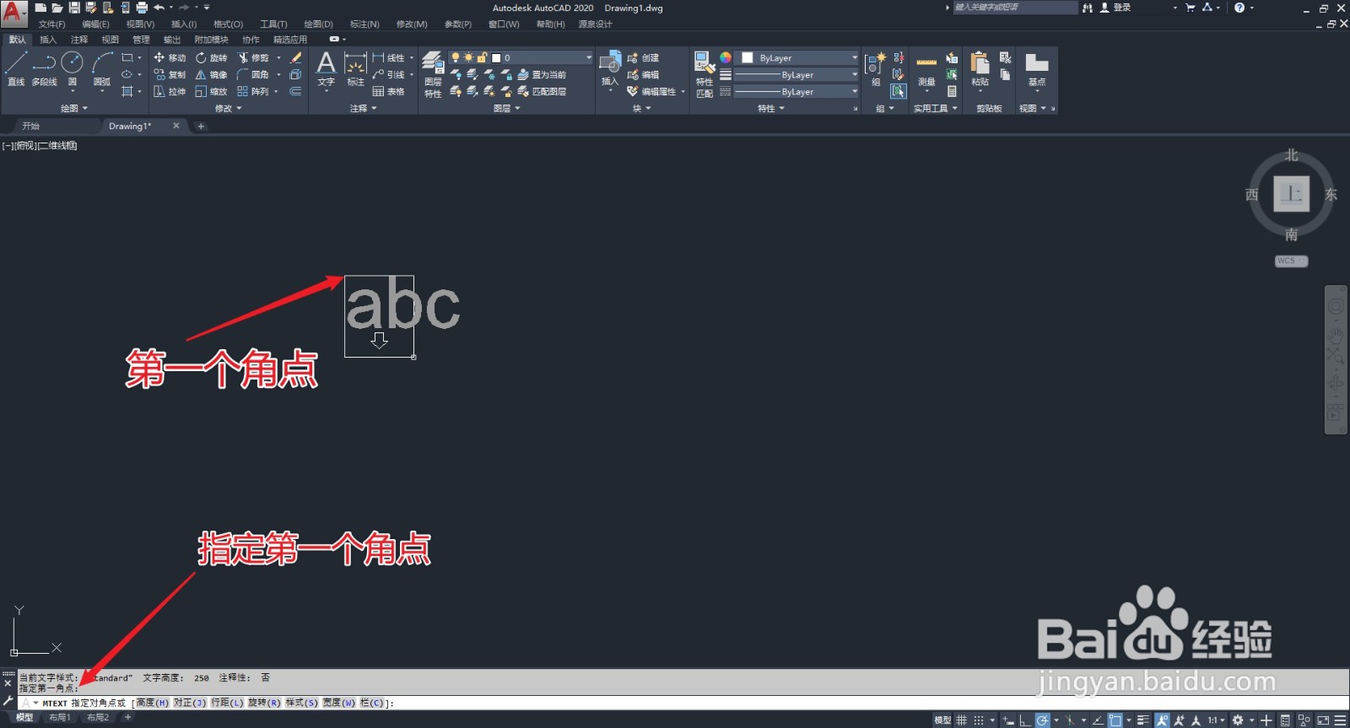Open the Format (格式) menu
Viewport: 1350px width, 728px height.
point(228,24)
